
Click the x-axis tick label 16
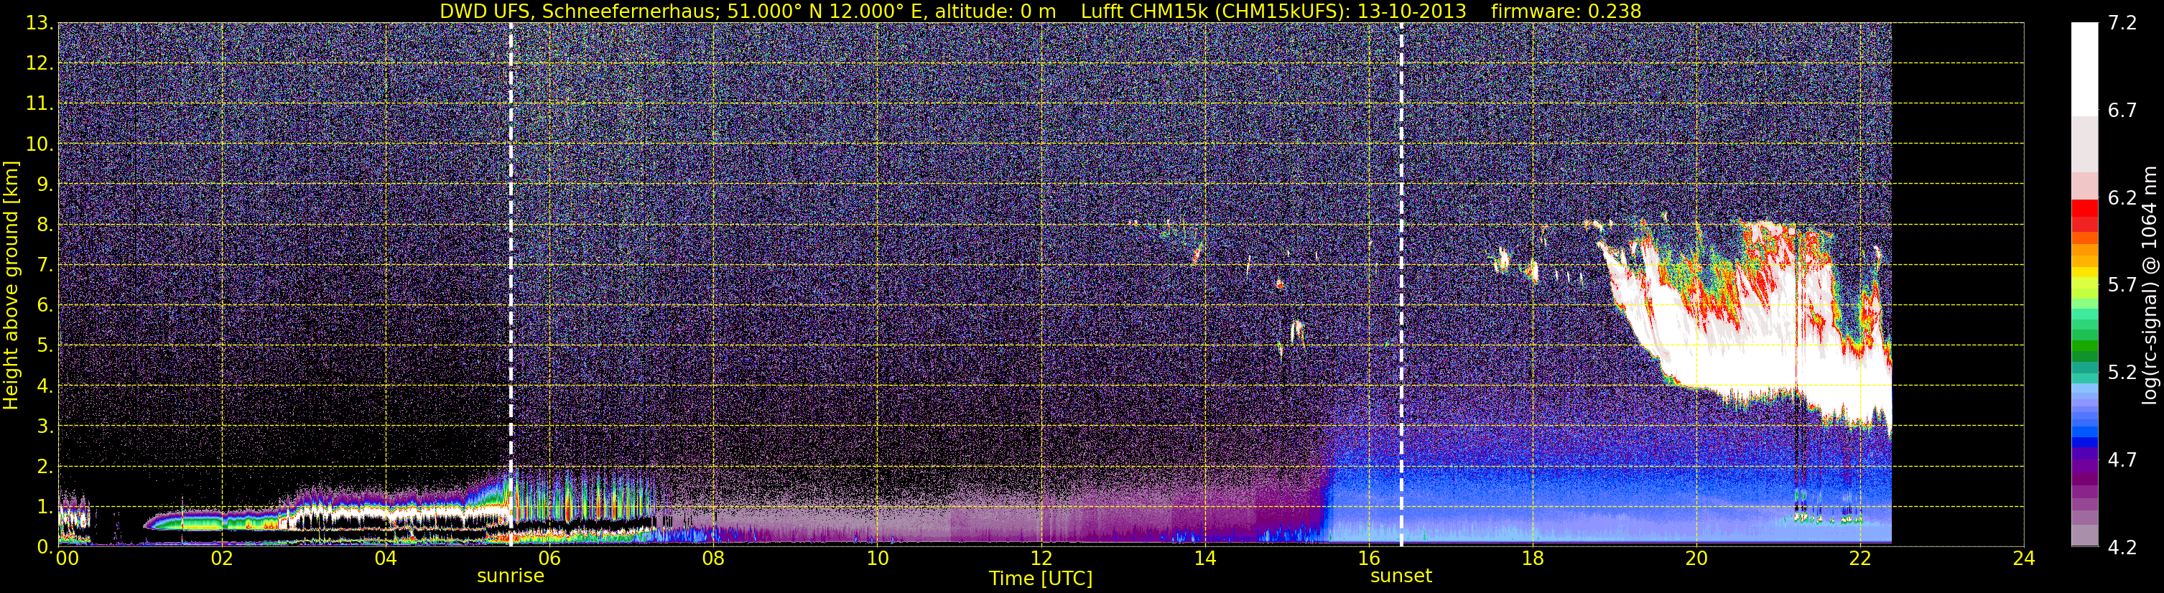coord(1368,559)
